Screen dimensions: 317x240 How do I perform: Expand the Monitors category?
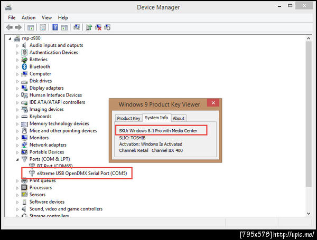[17, 138]
